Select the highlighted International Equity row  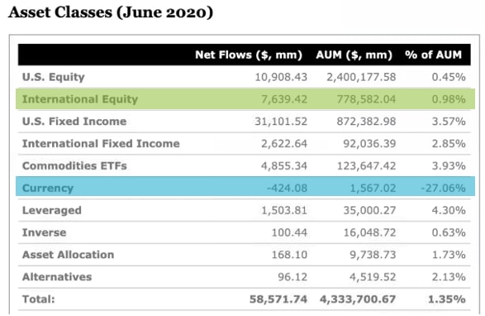(x=245, y=99)
